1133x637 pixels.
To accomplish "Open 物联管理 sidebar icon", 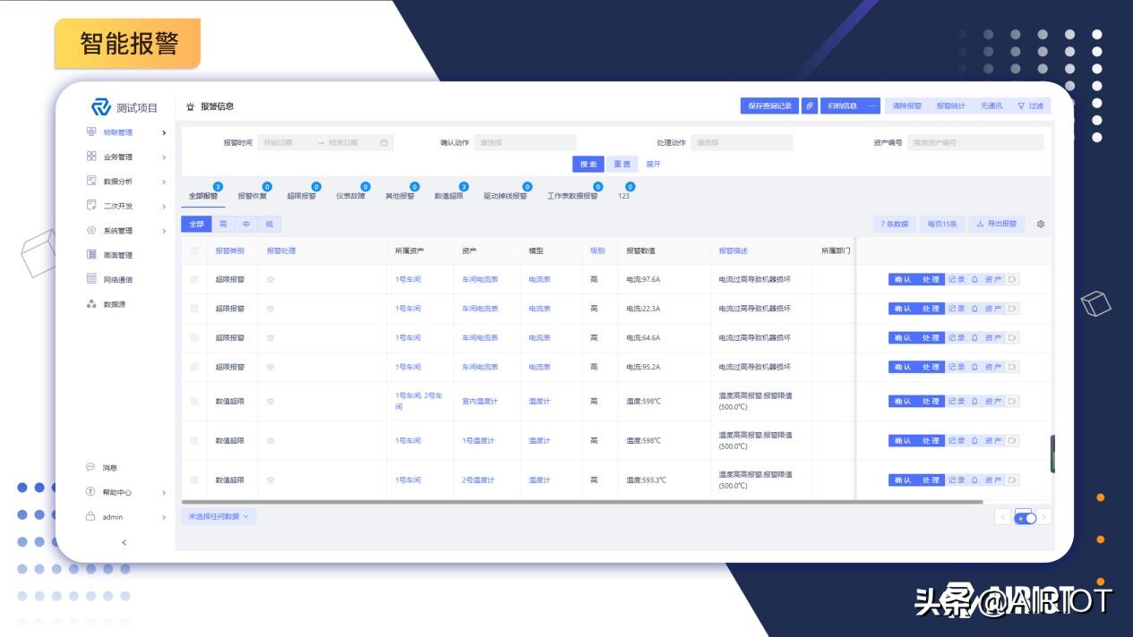I will [x=91, y=132].
